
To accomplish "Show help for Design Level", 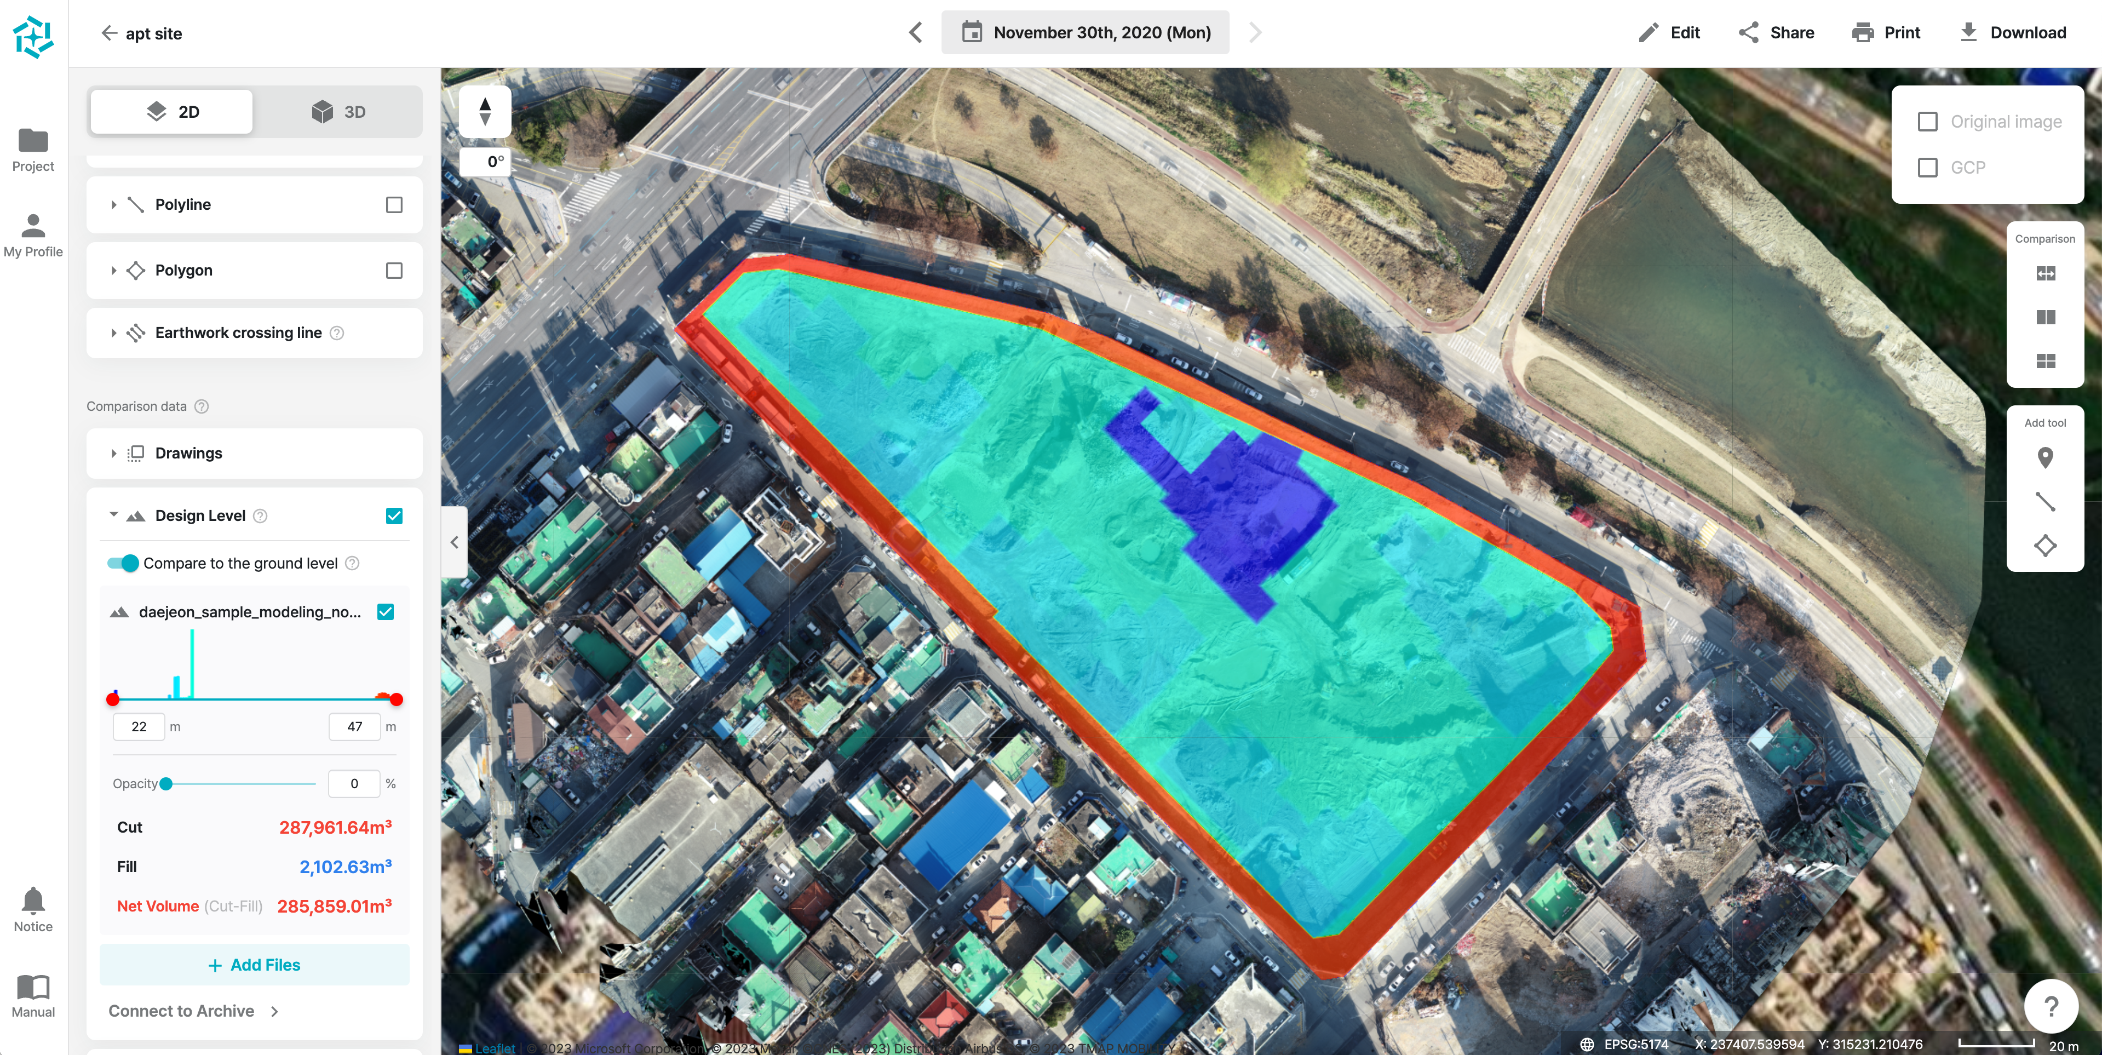I will [260, 515].
